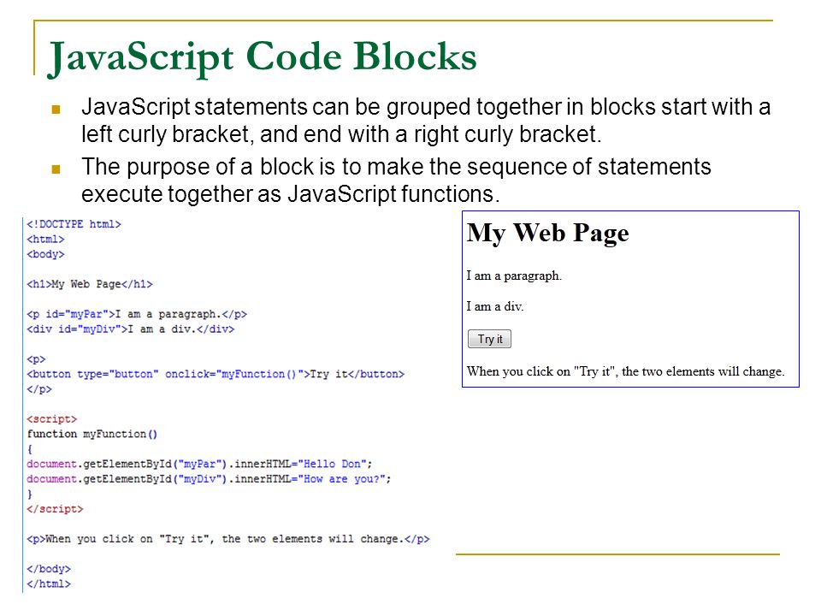Viewport: 821px width, 616px height.
Task: Click preview sentence "When you click on "Try it"..."
Action: pyautogui.click(x=625, y=371)
